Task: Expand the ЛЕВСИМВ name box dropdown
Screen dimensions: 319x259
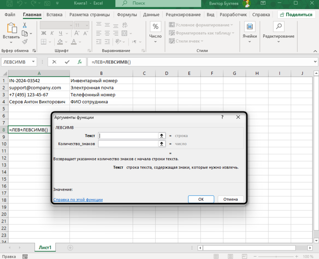Action: coord(33,62)
